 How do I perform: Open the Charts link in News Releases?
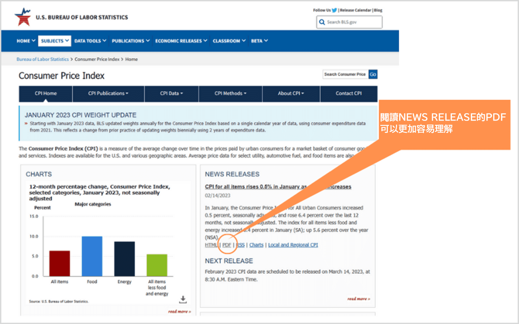tap(256, 245)
